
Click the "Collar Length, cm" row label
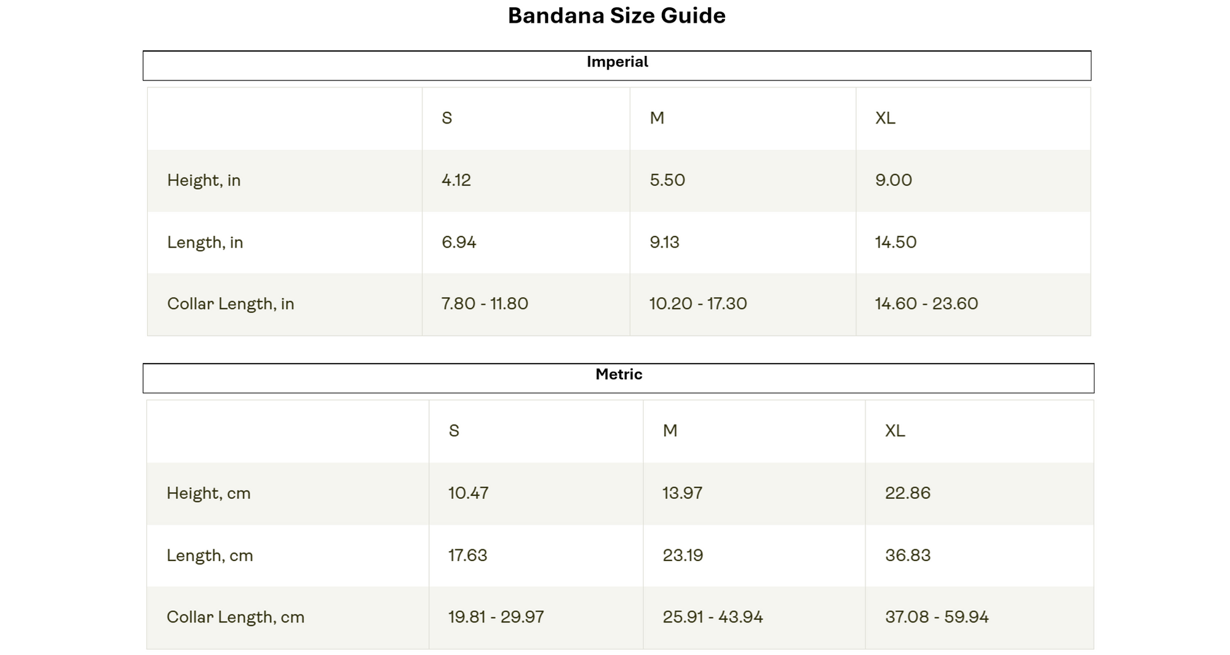(236, 618)
